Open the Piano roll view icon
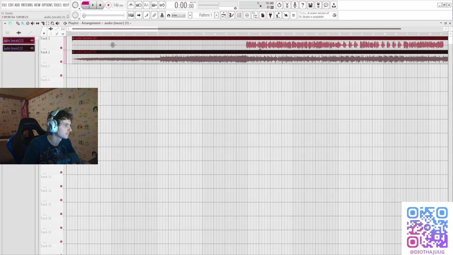Viewport: 453px width, 255px height. (231, 15)
